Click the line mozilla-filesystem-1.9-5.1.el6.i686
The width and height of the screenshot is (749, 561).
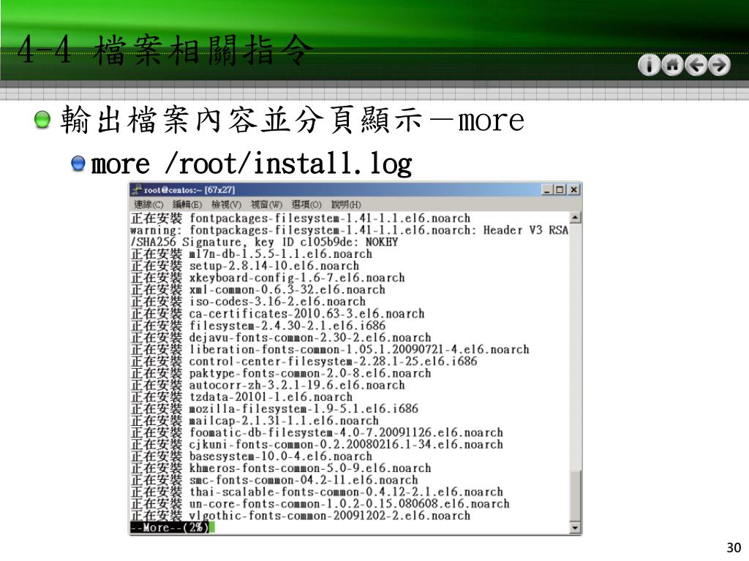[275, 408]
